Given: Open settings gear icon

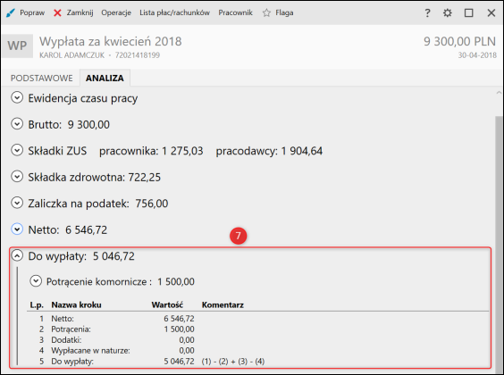Looking at the screenshot, I should 448,12.
